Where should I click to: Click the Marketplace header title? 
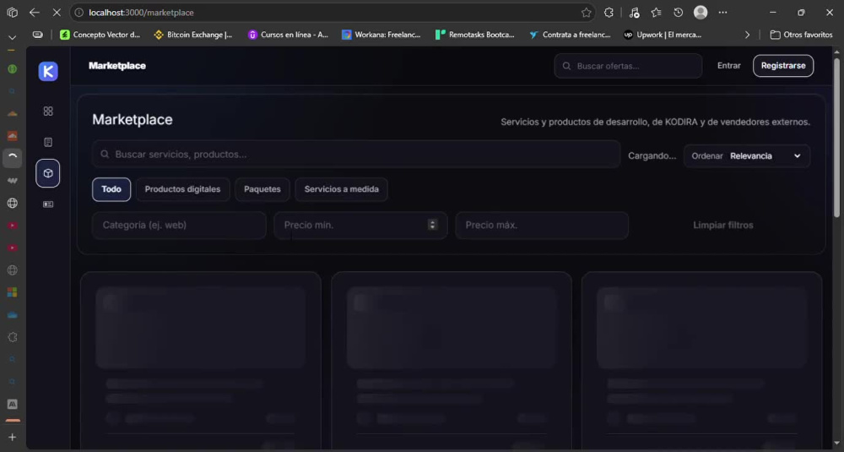point(117,66)
